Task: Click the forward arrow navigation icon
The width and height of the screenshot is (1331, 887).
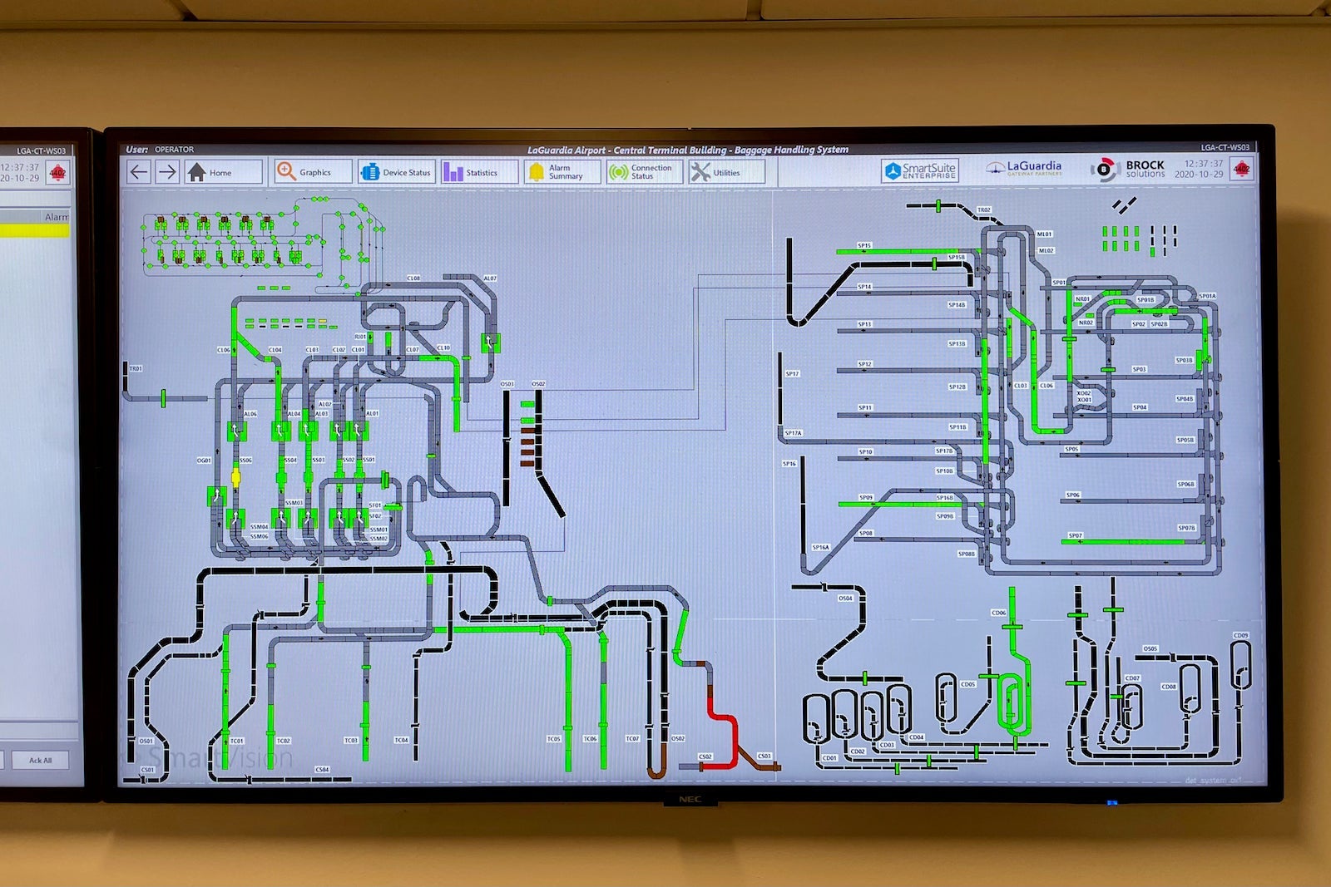Action: 167,172
